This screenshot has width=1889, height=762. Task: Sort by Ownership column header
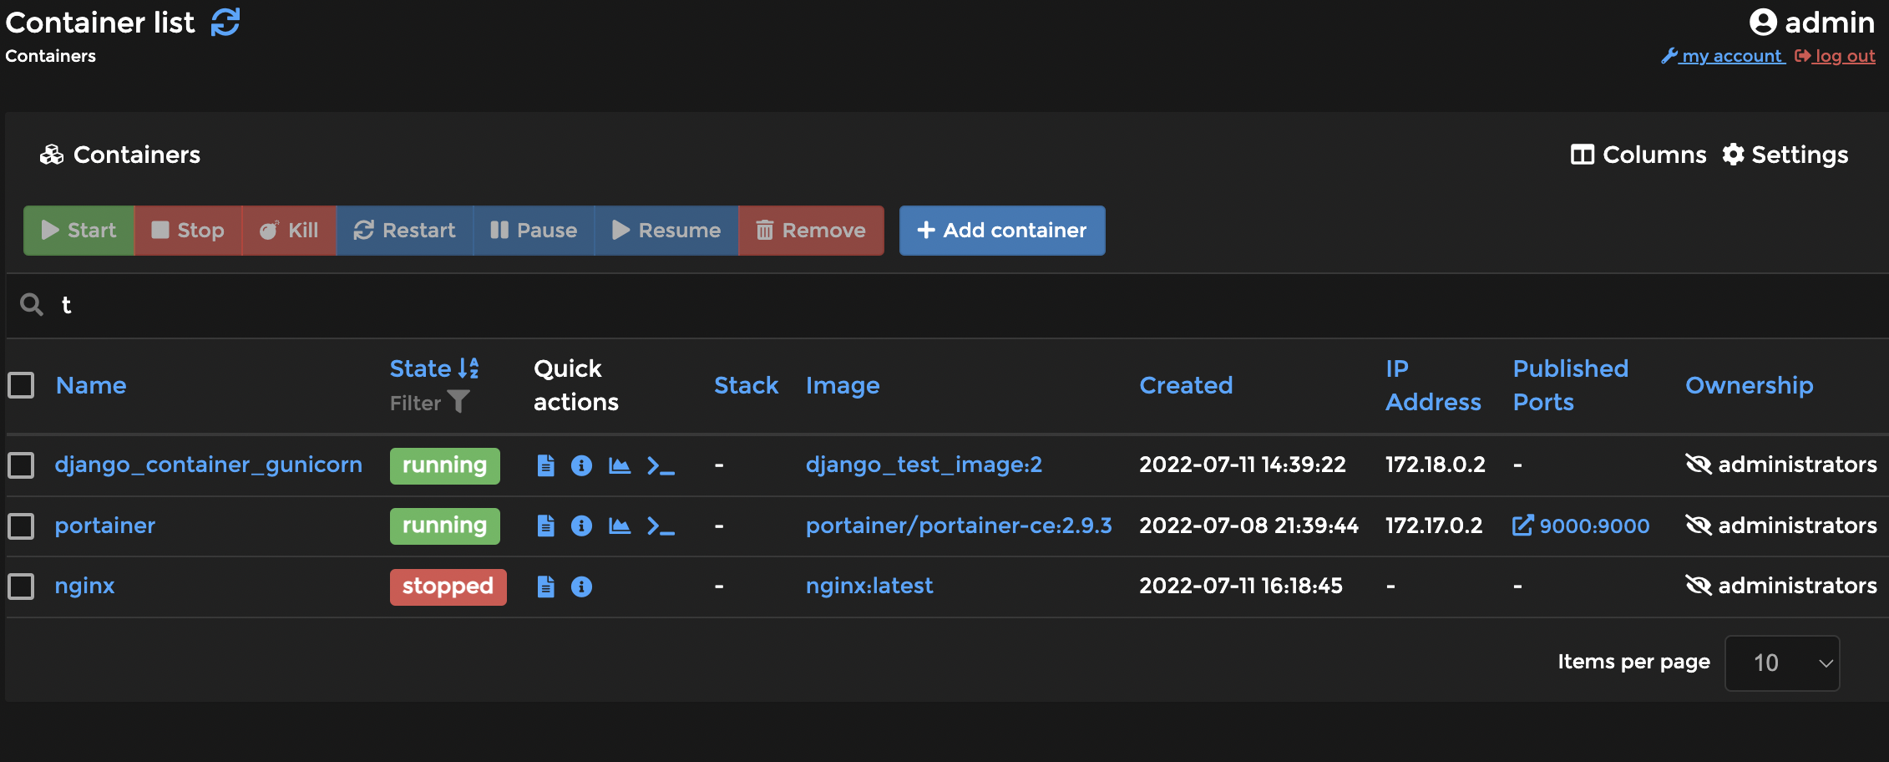click(1749, 385)
